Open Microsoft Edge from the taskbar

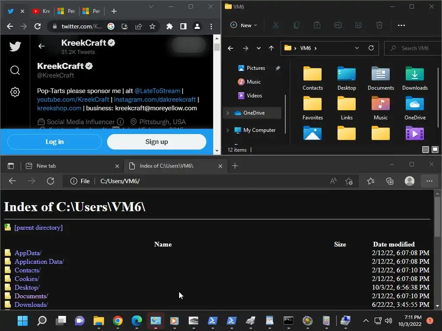coord(137,321)
